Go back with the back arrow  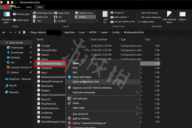tap(4, 32)
